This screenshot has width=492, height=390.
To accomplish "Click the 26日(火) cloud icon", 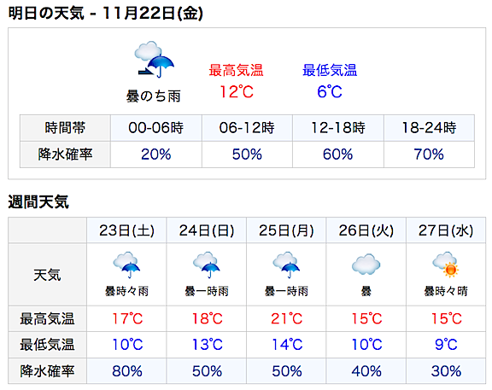I will coord(366,265).
